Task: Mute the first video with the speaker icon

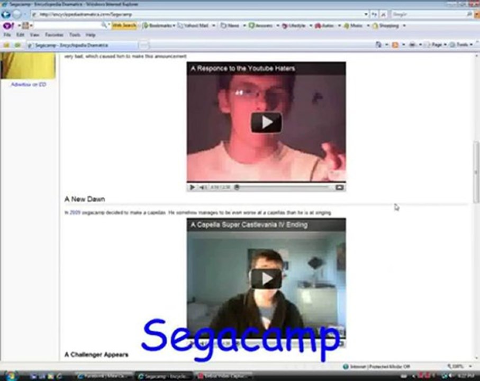Action: click(x=203, y=187)
